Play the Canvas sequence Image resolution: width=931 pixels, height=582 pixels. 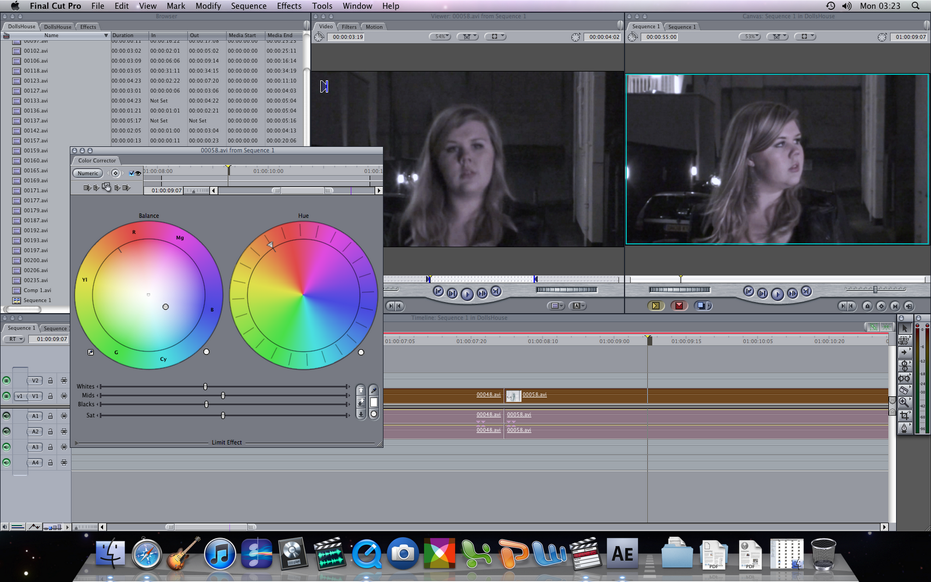(x=777, y=294)
